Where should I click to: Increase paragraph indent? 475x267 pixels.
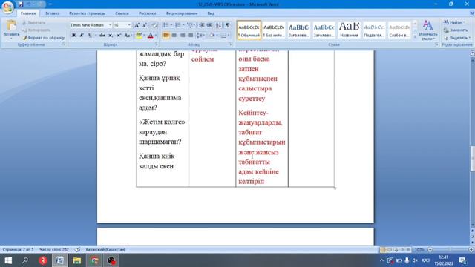pyautogui.click(x=209, y=25)
